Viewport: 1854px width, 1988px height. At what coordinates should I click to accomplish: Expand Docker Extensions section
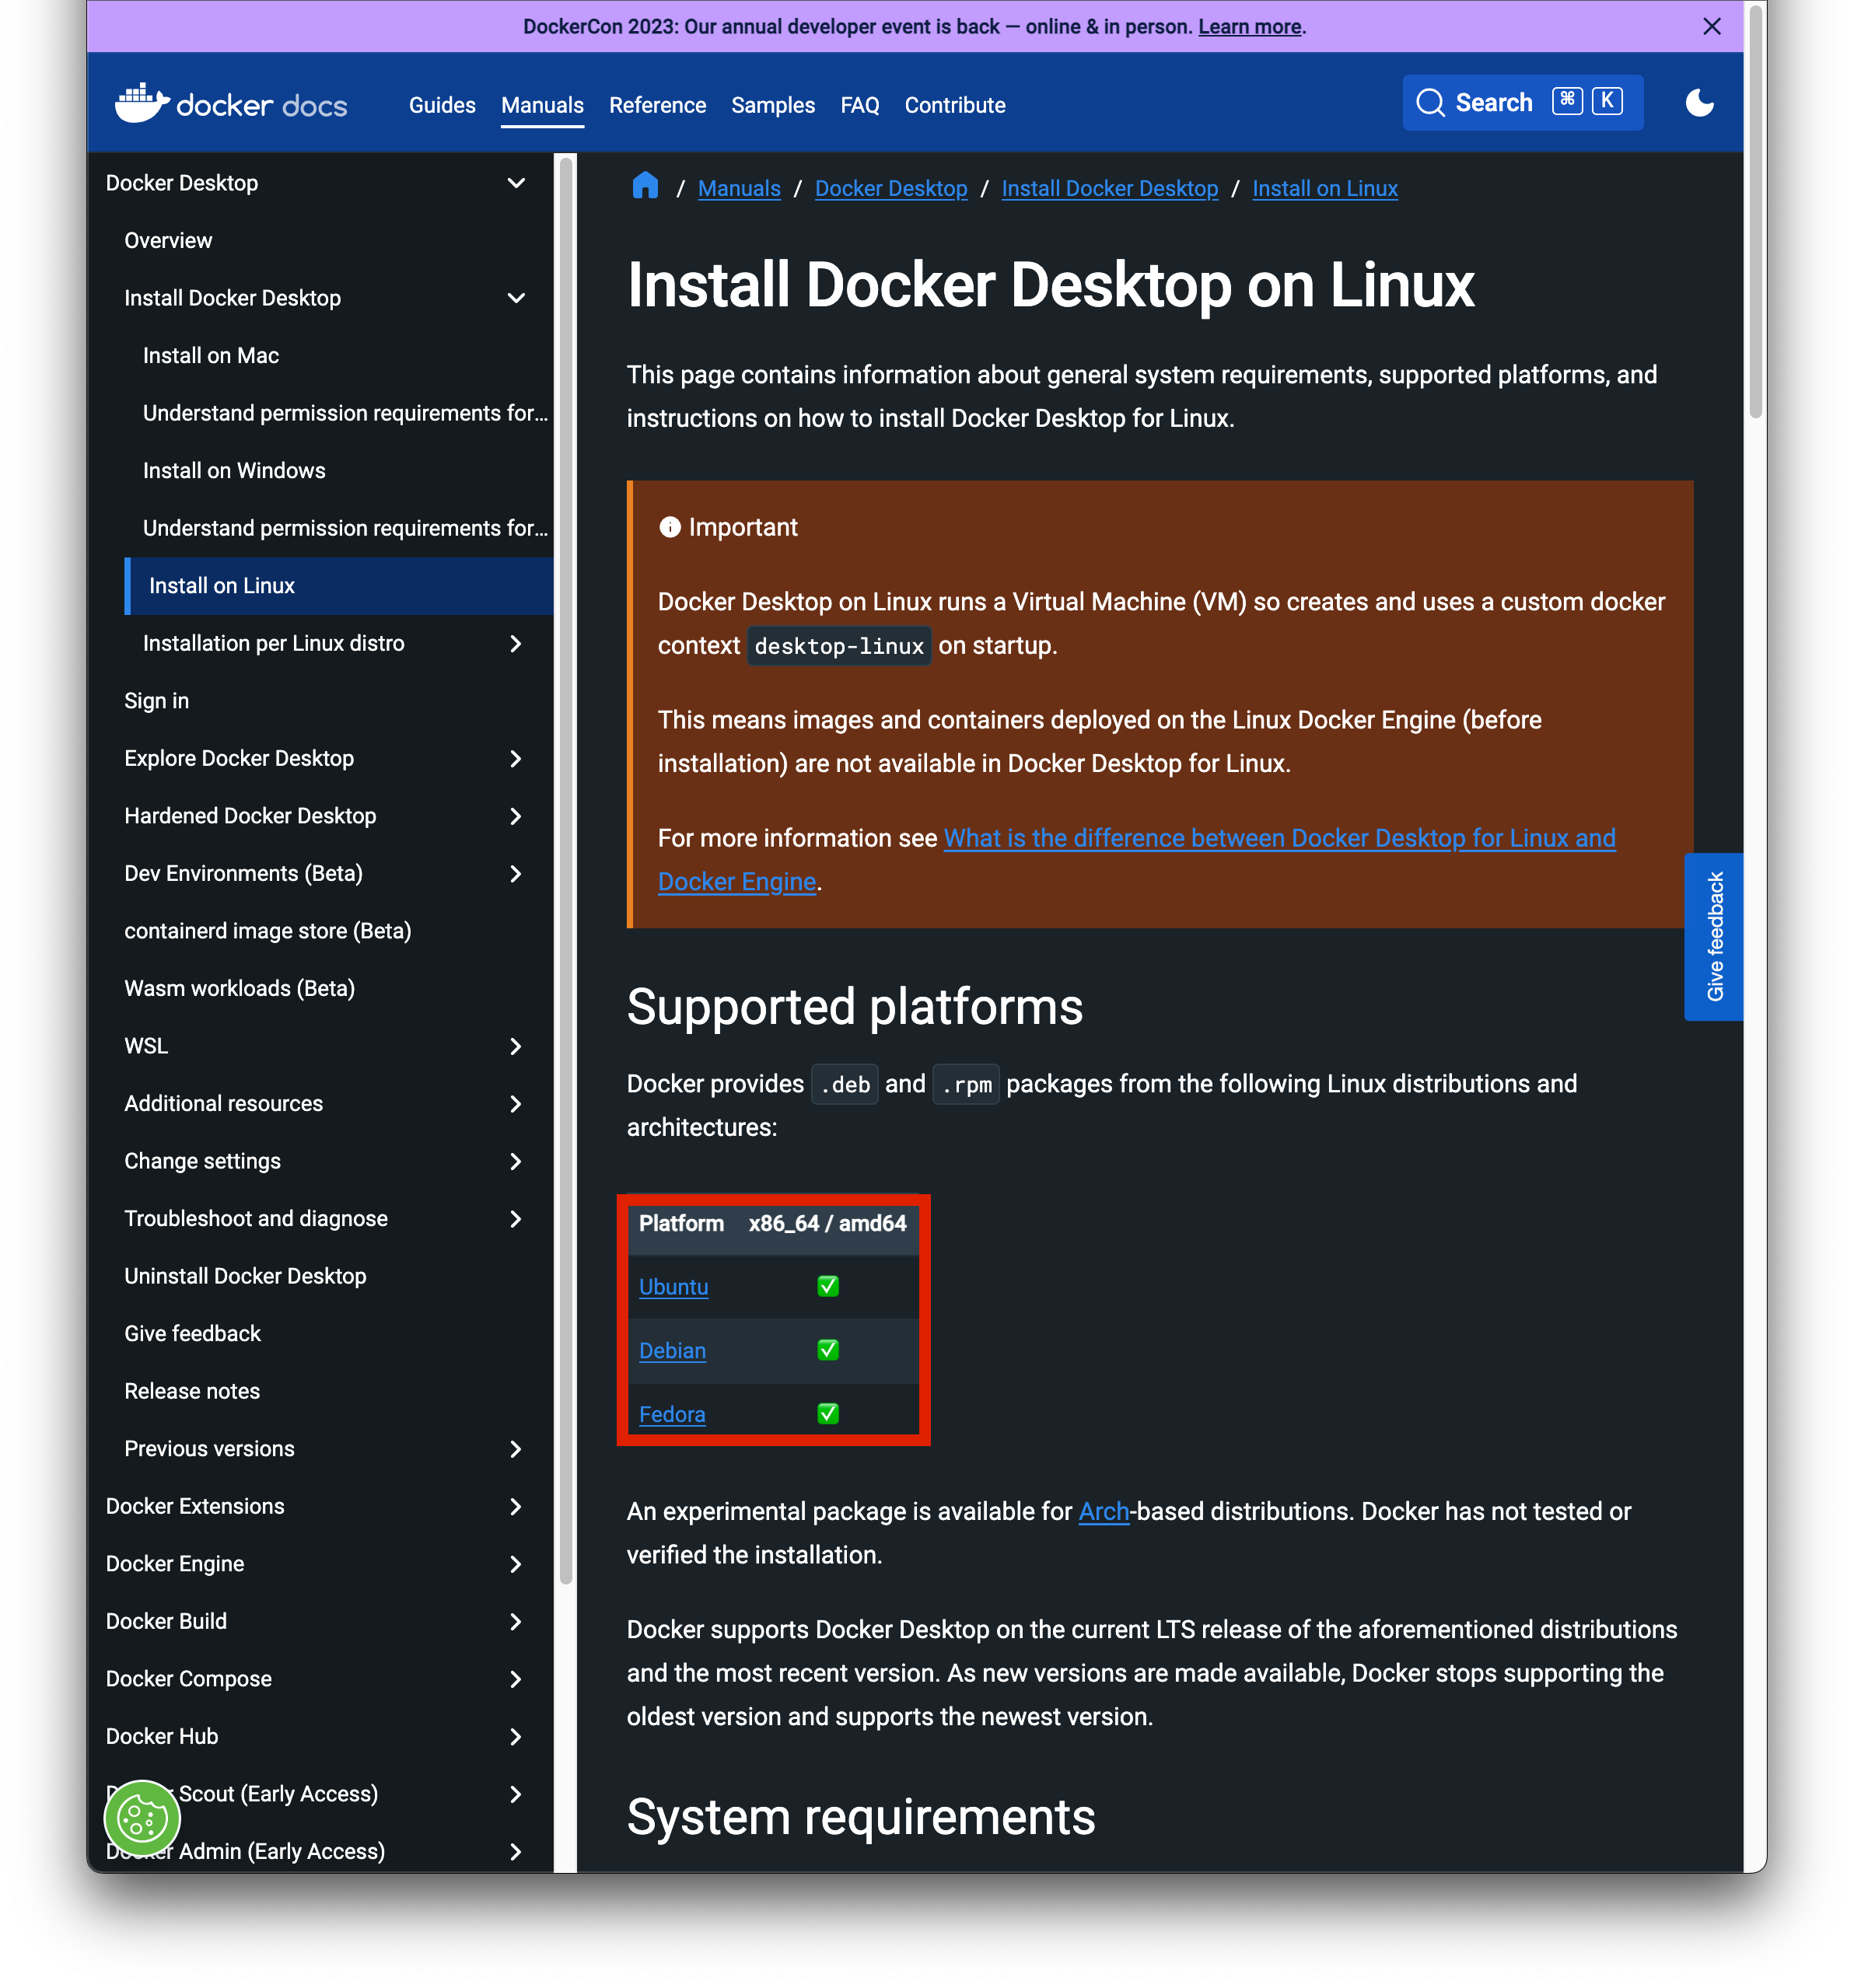click(x=516, y=1506)
